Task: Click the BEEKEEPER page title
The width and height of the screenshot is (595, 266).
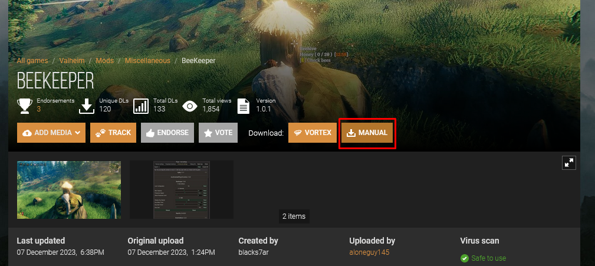Action: pos(55,80)
